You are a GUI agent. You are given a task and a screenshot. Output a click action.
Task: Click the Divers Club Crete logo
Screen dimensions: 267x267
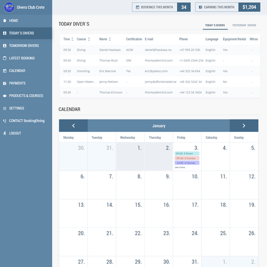pos(9,7)
